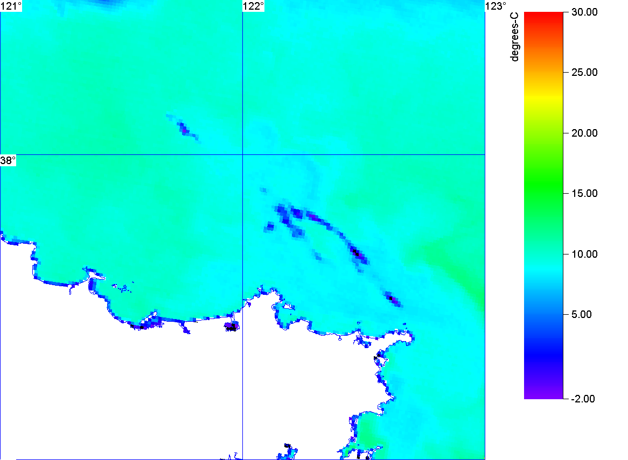Click the 38° latitude label

8,160
